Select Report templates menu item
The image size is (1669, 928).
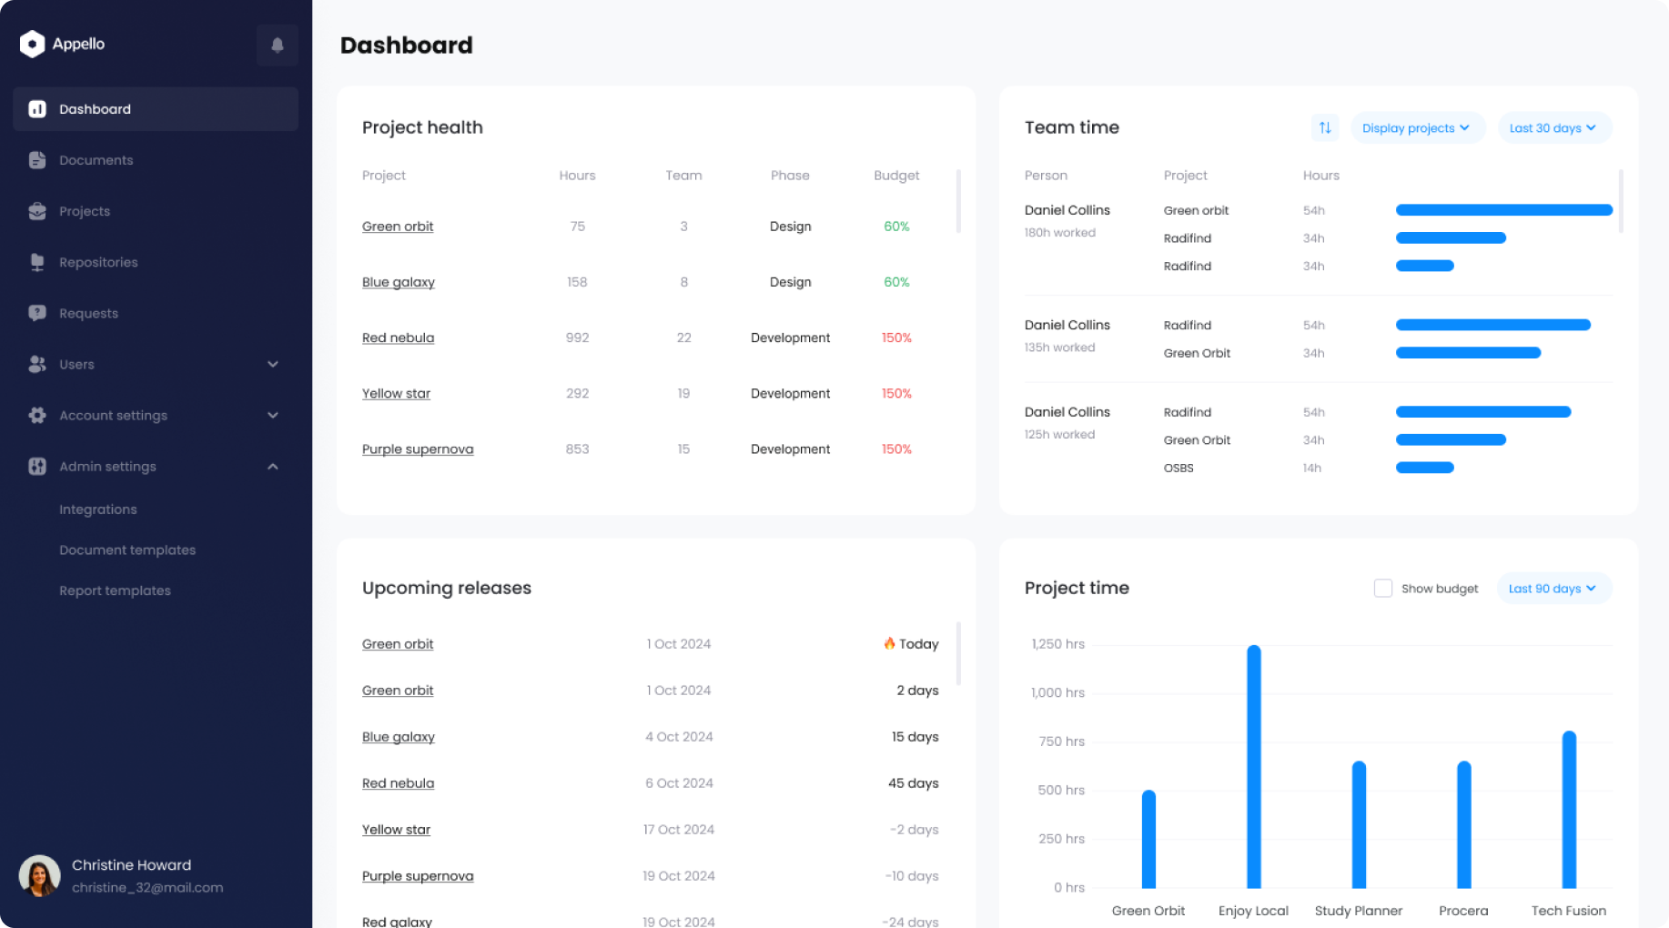[x=115, y=590]
